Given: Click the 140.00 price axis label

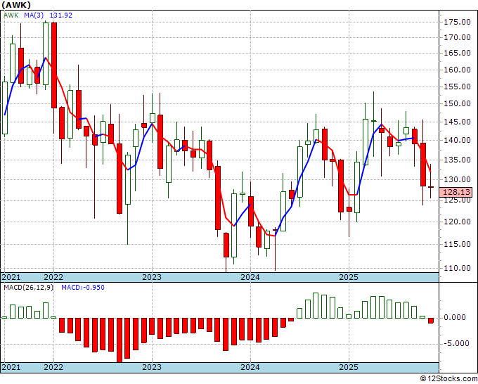Looking at the screenshot, I should point(457,140).
